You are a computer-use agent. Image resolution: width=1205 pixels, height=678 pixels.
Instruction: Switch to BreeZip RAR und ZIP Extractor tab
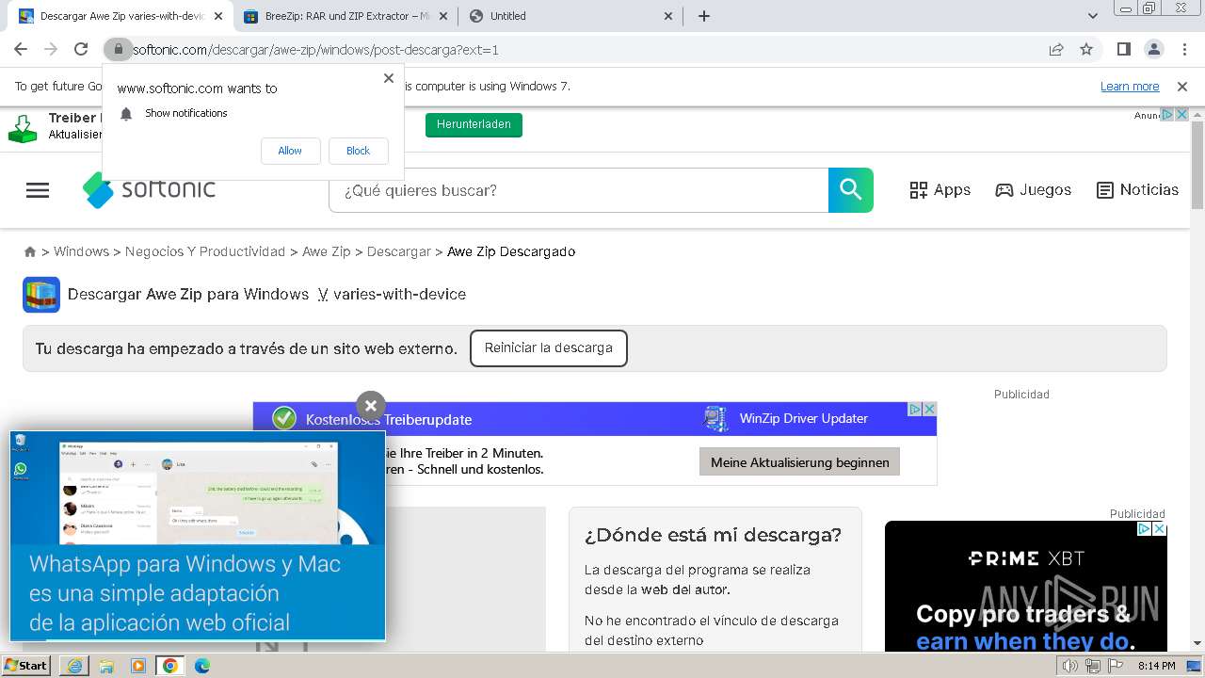[345, 16]
